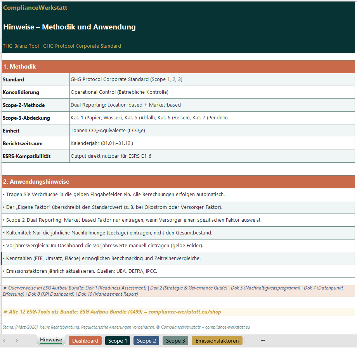
Task: Click the 'Operational Control' value cell
Action: (212, 92)
